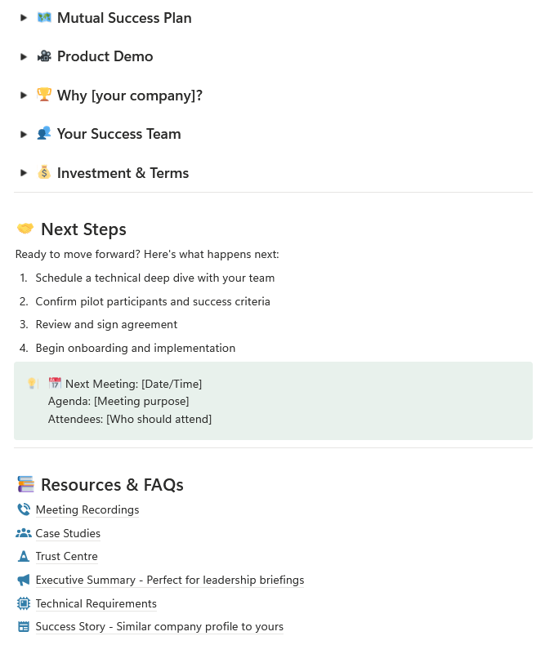Expand the Product Demo section arrow
Screen dimensions: 545x645
(24, 56)
